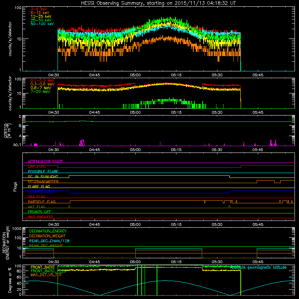Click the Absolute geomagnetic latitude label

click(x=258, y=268)
